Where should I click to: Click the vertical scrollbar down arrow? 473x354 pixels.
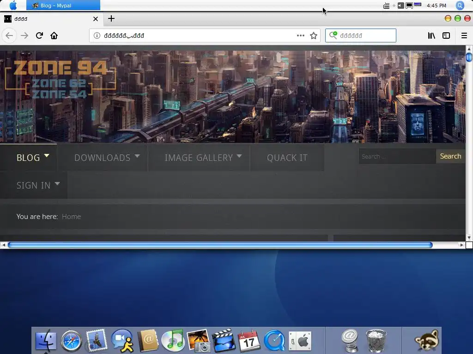(x=469, y=238)
